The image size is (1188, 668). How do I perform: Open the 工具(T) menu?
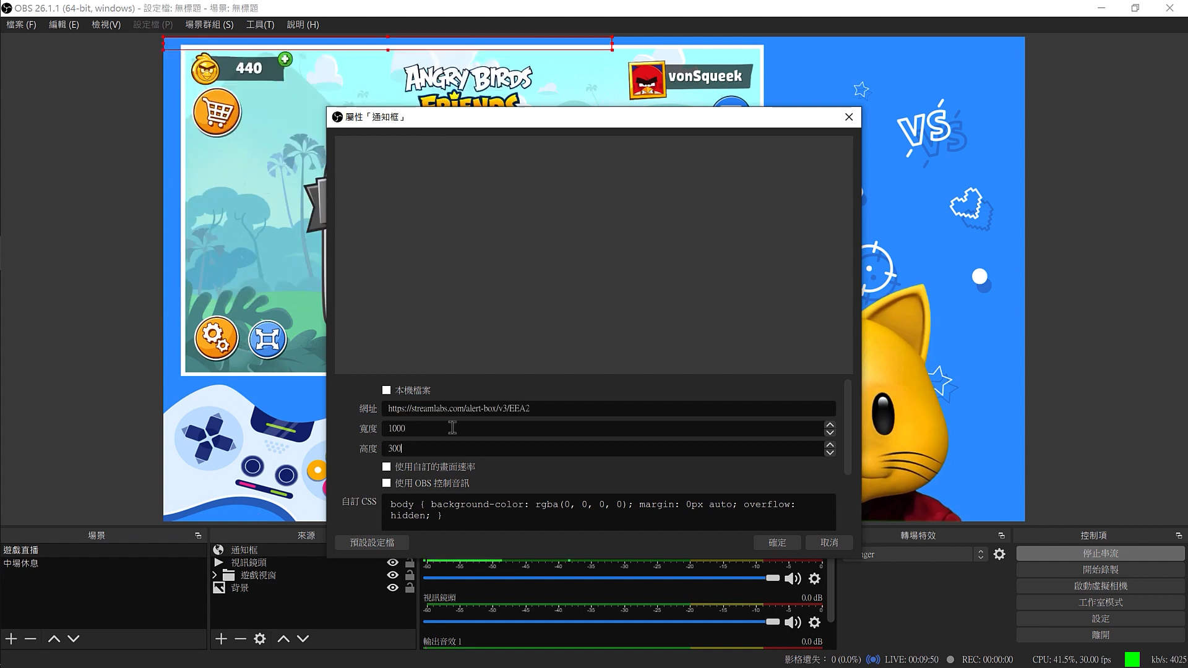(260, 25)
